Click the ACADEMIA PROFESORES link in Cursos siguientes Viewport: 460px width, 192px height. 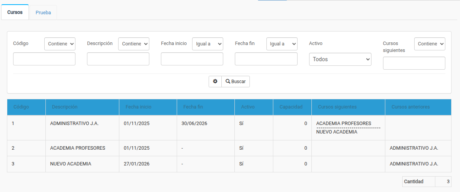click(344, 124)
